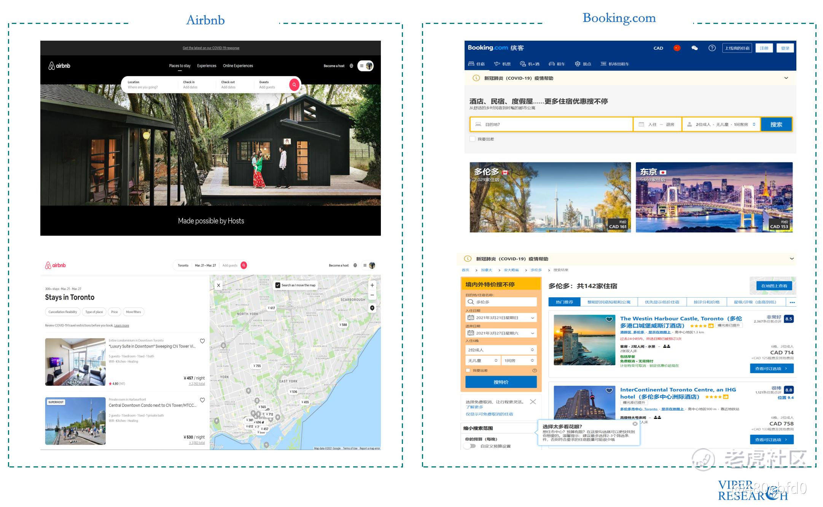Viewport: 823px width, 507px height.
Task: Open the globe language selector beside Become a host in dark header
Action: pos(351,66)
